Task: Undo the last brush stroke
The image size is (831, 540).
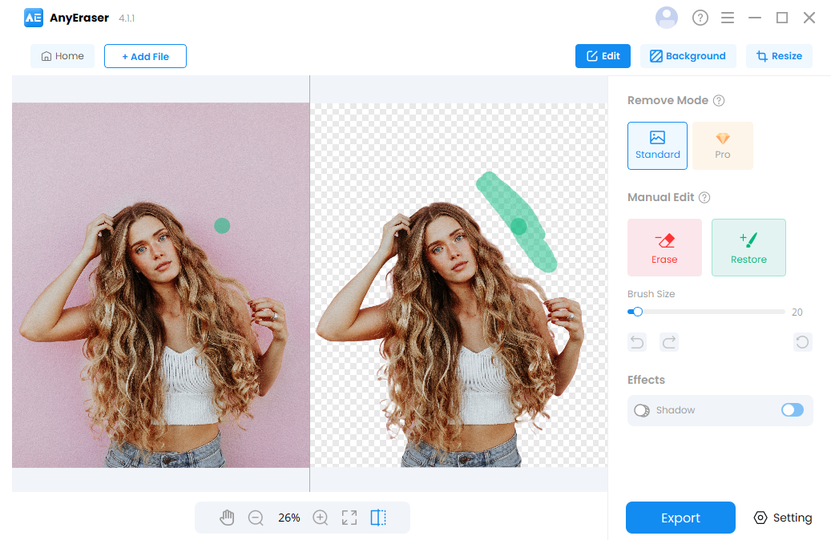Action: [x=637, y=342]
